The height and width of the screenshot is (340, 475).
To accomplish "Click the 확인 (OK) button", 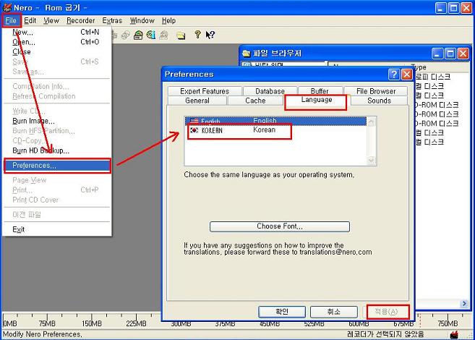I will click(282, 312).
